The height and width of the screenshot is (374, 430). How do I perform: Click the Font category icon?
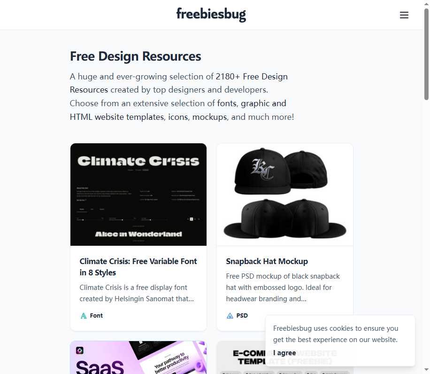84,316
